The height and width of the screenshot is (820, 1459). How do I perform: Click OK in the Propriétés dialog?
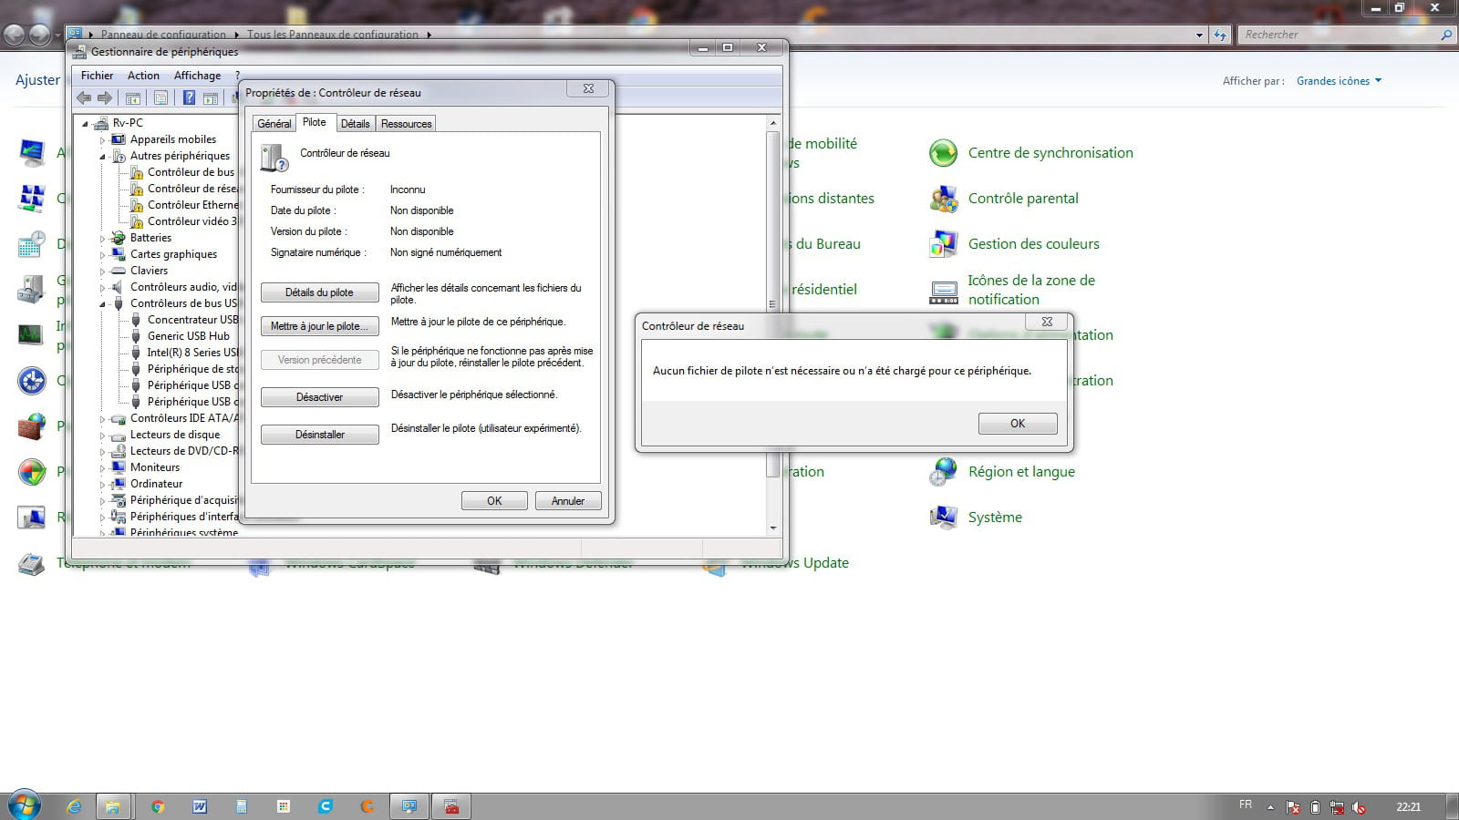coord(494,501)
